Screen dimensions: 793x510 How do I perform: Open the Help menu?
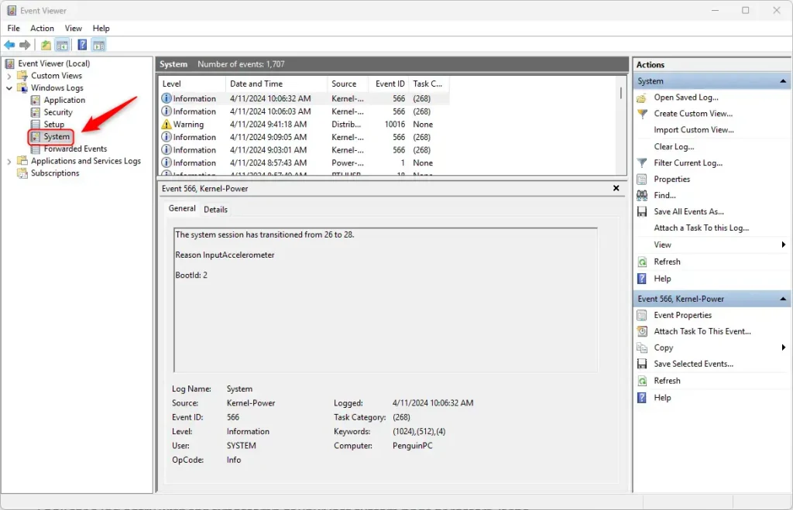pos(101,29)
